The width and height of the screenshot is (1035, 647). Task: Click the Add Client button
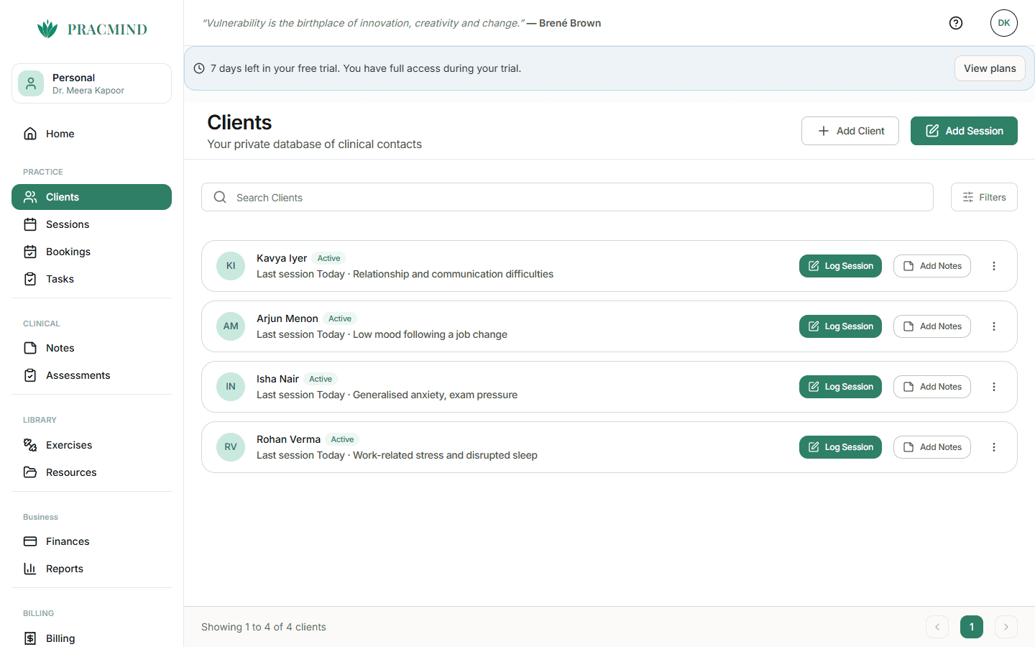(x=850, y=131)
